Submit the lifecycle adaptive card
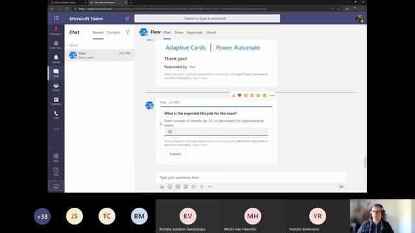415x233 pixels. (x=175, y=154)
